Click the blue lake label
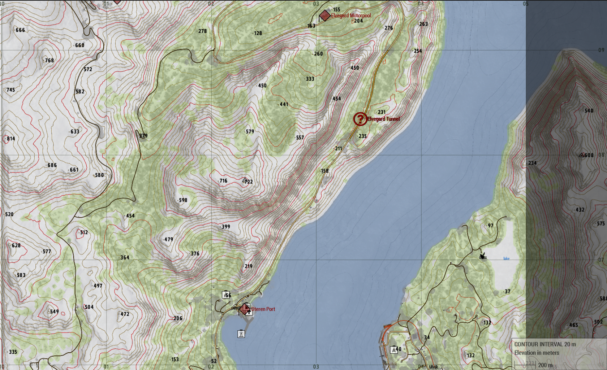The image size is (607, 370). click(x=506, y=258)
